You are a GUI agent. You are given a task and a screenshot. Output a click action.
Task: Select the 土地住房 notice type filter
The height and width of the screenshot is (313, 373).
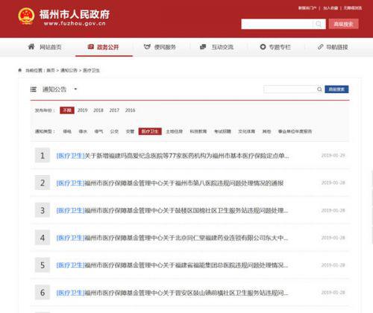click(x=174, y=131)
